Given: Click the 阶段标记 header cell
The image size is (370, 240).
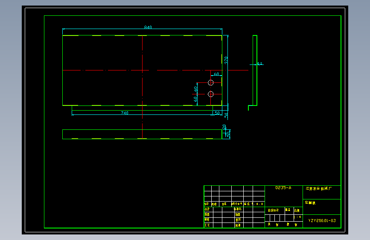Looking at the screenshot, I should [273, 210].
